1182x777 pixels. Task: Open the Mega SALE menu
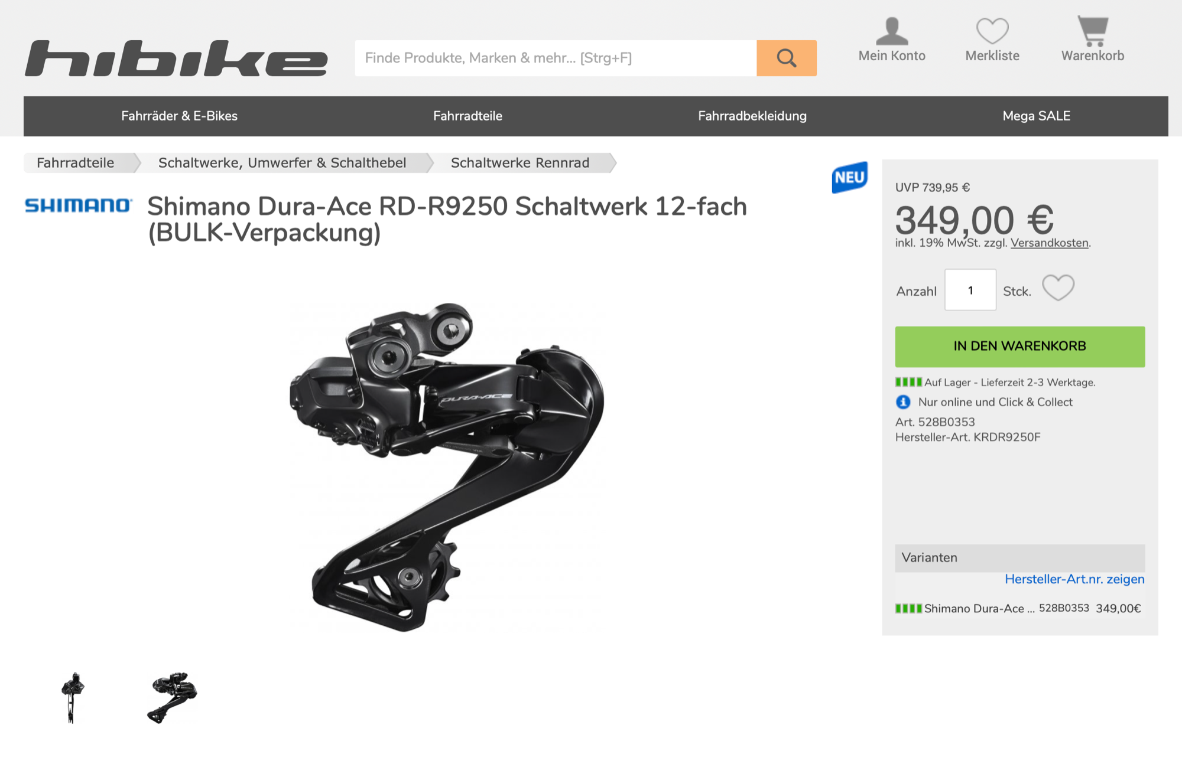(1036, 116)
